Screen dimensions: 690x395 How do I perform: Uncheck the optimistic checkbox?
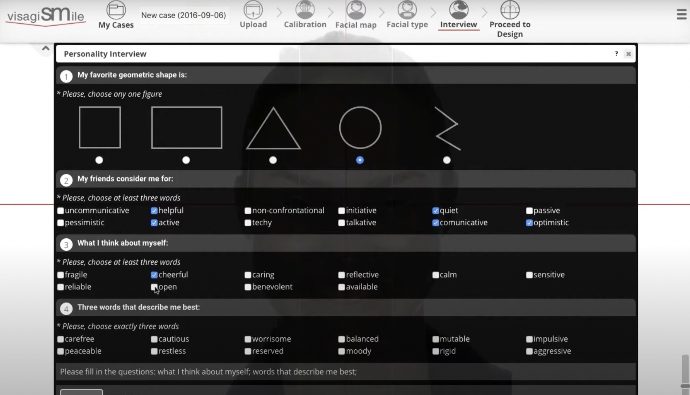pyautogui.click(x=529, y=223)
